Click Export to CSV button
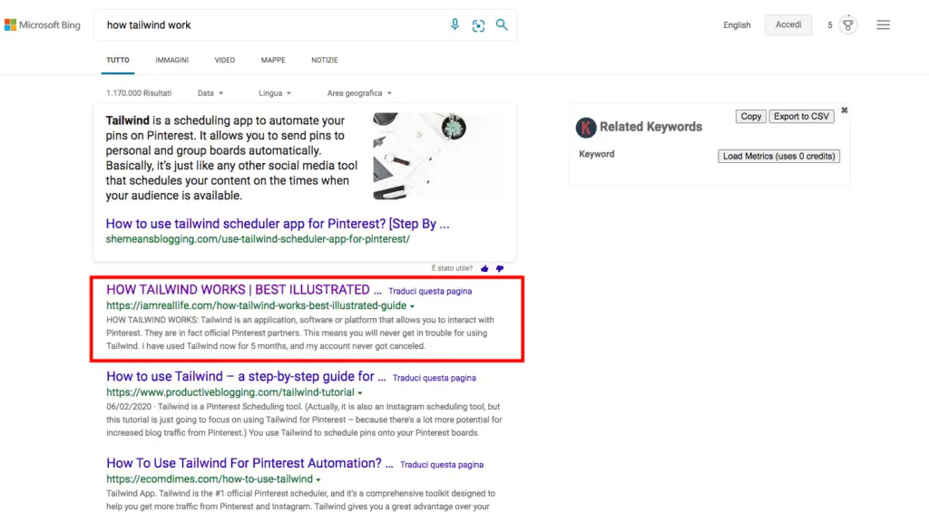The height and width of the screenshot is (512, 929). tap(801, 117)
